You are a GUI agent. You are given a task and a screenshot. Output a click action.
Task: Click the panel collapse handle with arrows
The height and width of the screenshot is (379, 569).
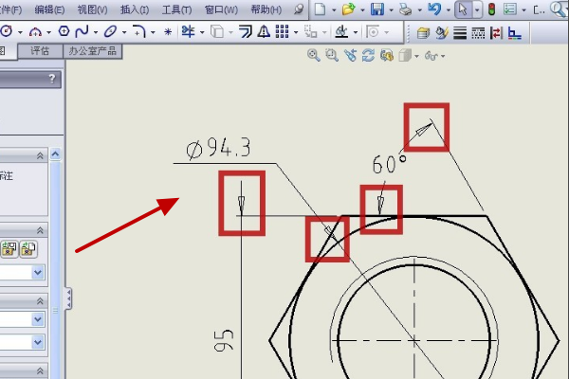click(x=68, y=298)
